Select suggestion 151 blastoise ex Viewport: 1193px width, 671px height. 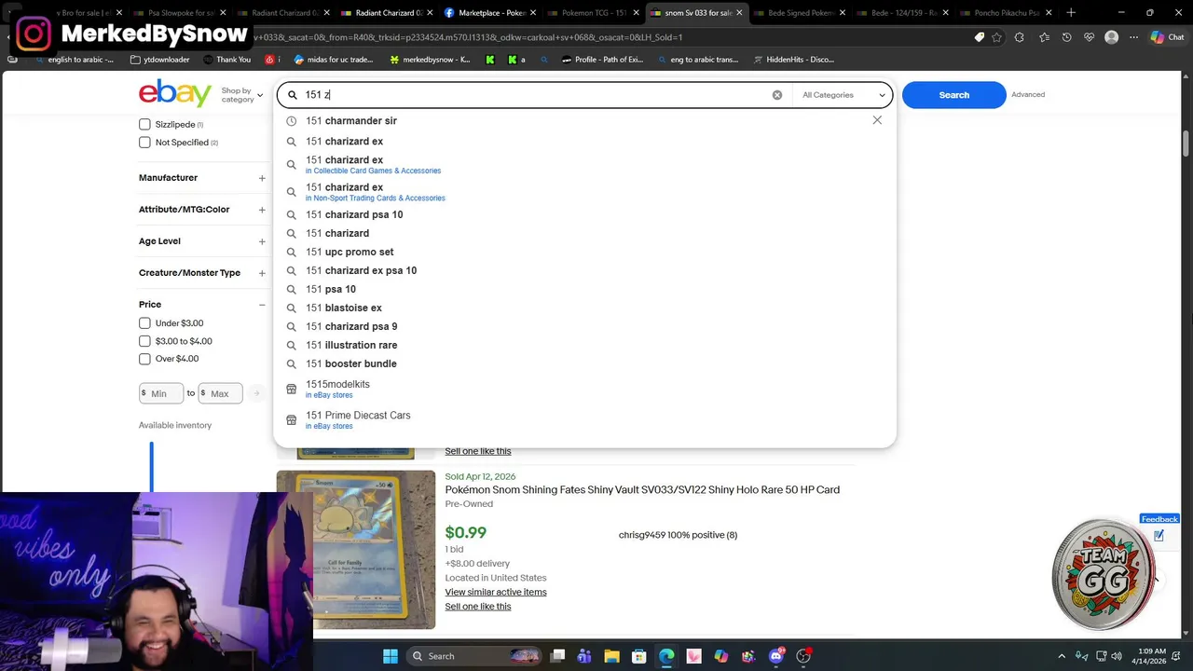(x=344, y=308)
